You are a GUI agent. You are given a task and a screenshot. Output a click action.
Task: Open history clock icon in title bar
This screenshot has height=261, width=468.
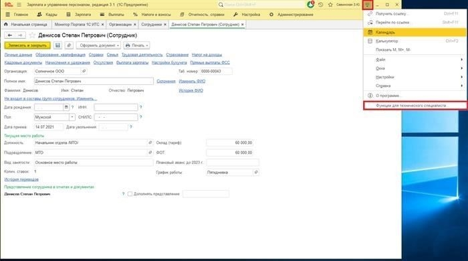(x=321, y=5)
